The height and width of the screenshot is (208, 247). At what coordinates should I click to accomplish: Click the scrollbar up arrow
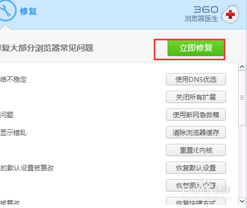click(x=242, y=66)
